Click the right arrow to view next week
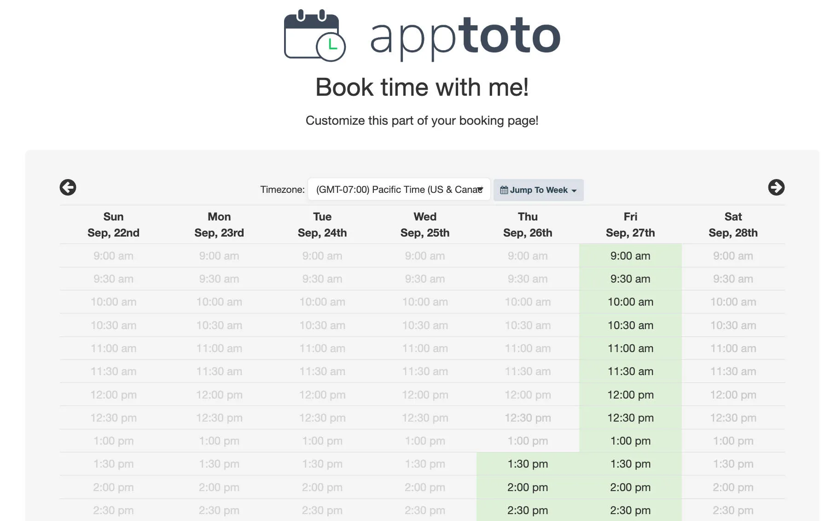This screenshot has height=521, width=837. (777, 188)
